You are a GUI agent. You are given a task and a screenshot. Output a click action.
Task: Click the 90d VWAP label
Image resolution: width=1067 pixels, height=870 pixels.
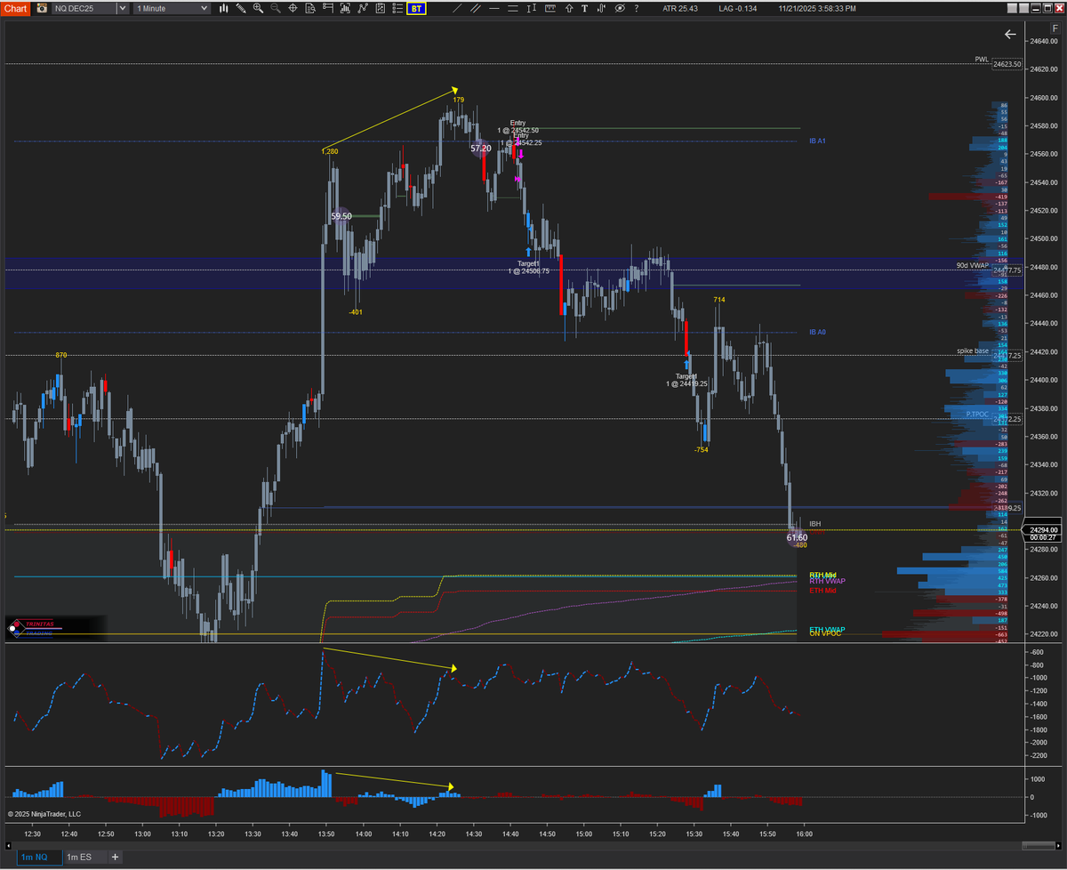(x=973, y=265)
